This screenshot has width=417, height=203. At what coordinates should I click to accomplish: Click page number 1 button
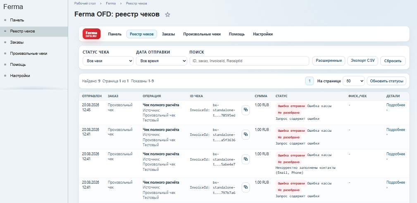(310, 81)
